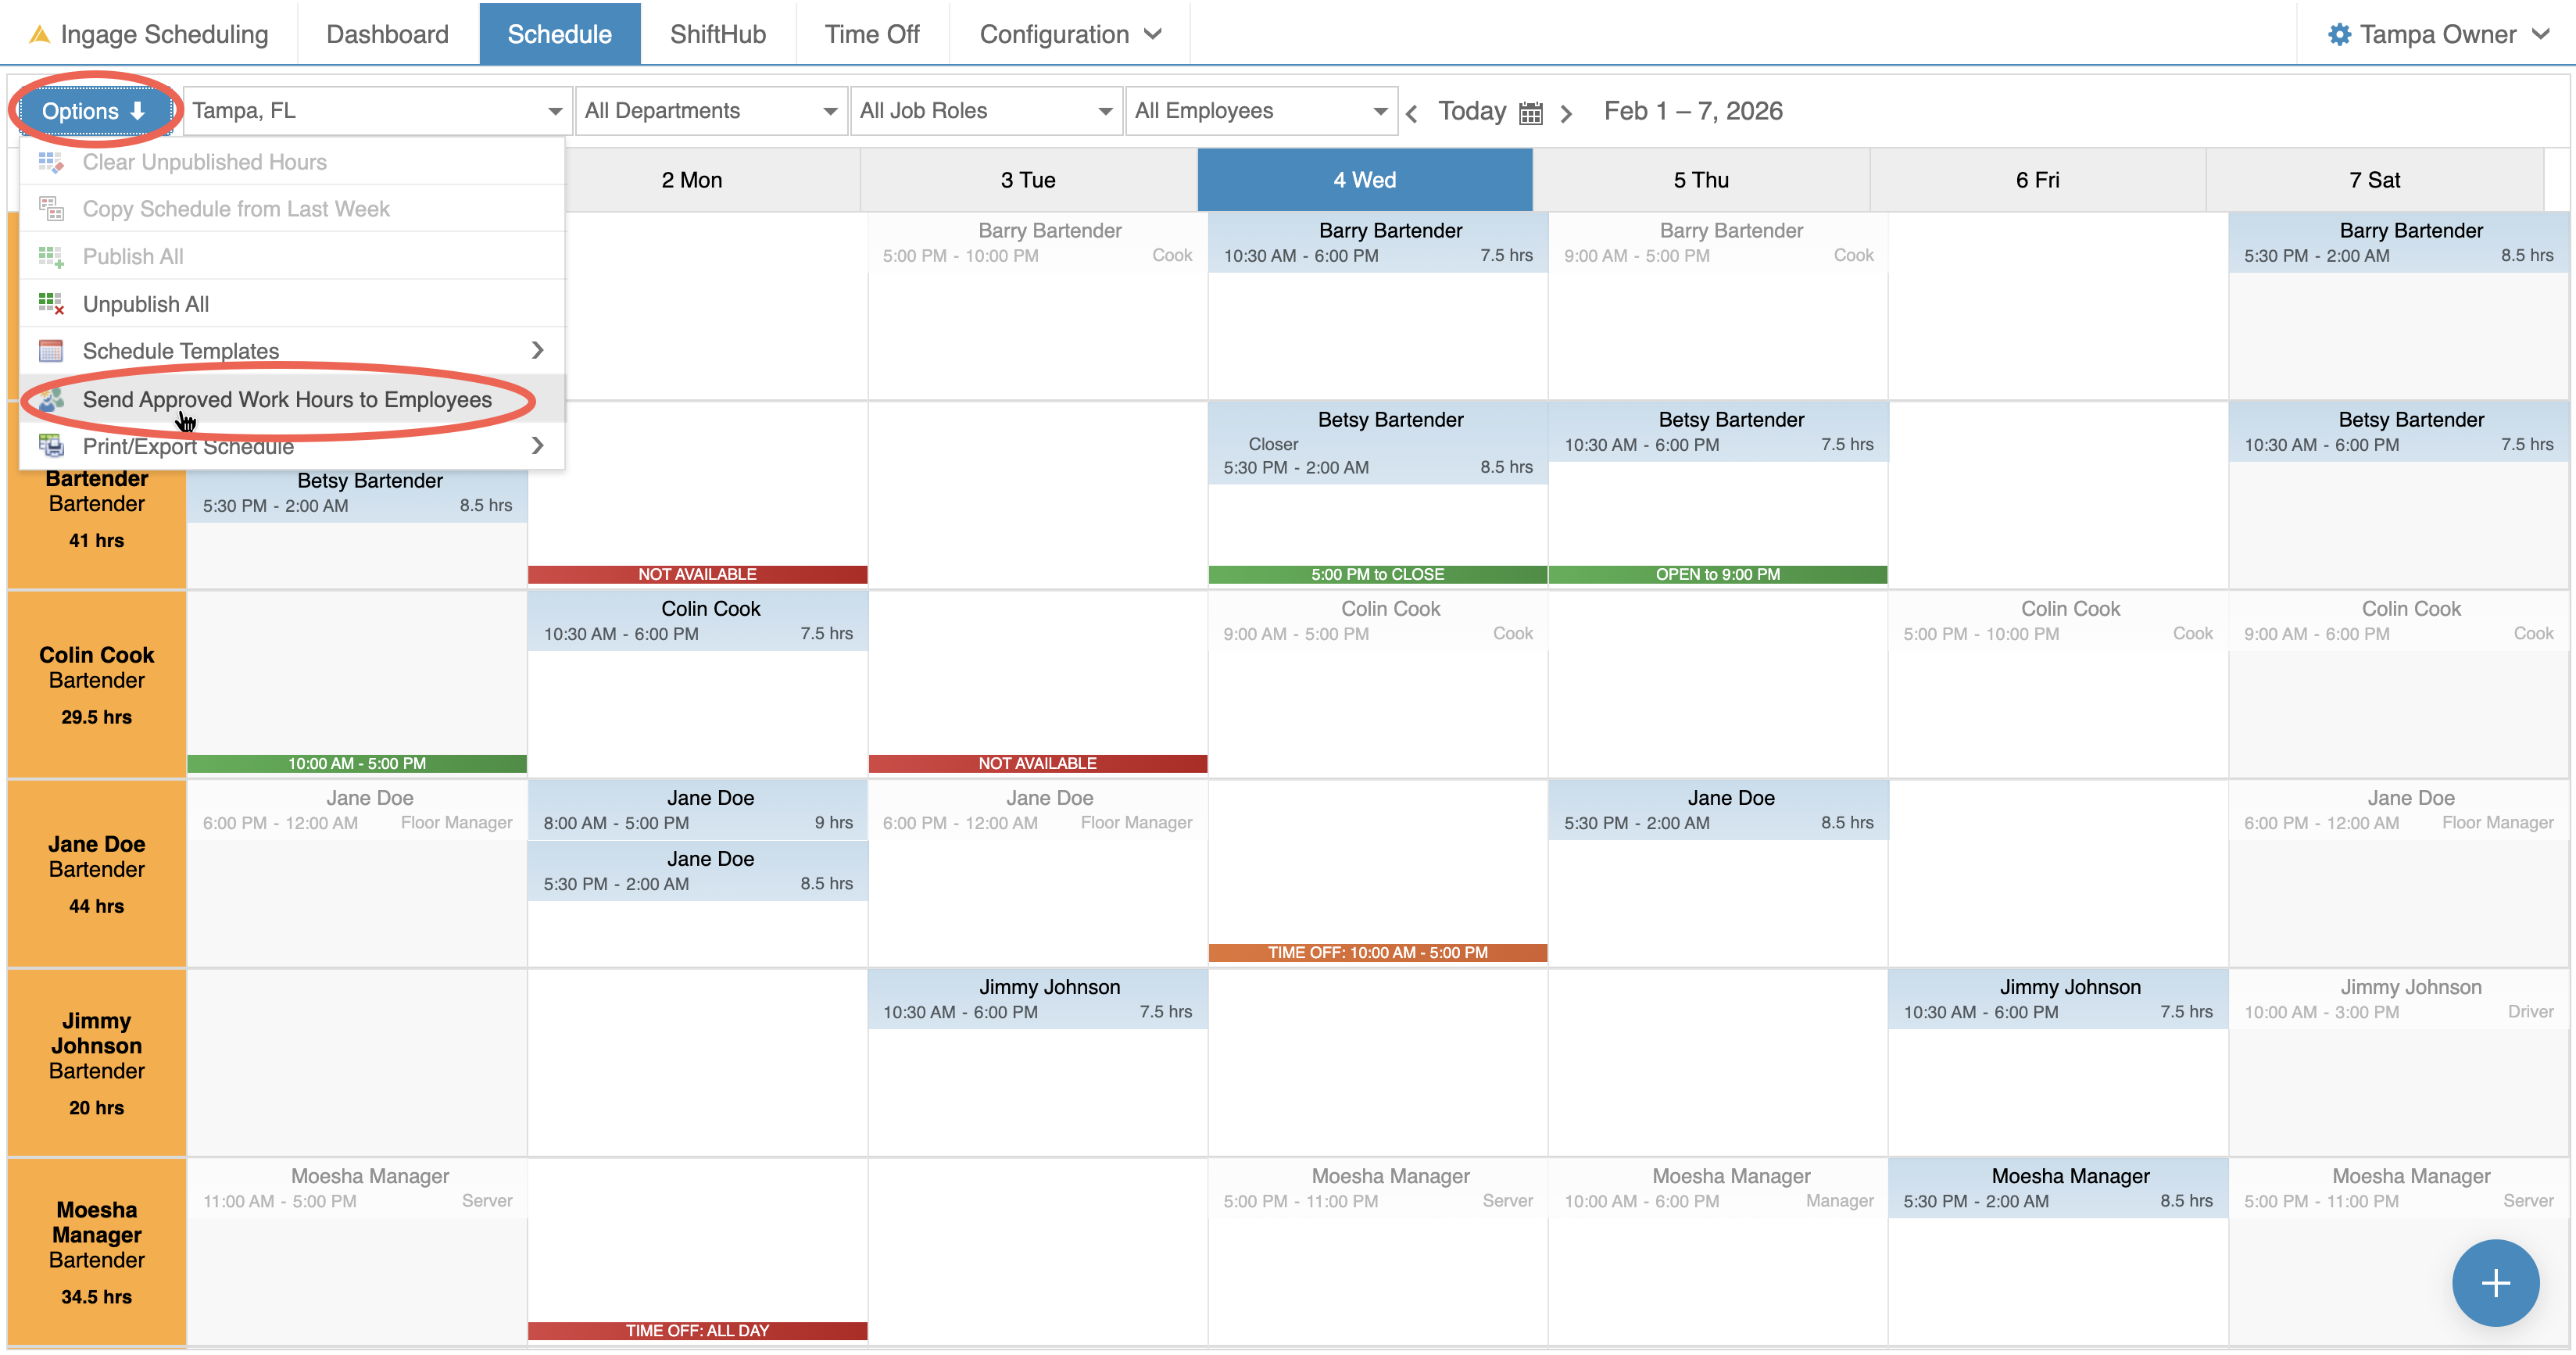Switch to the ShiftHub tab
Viewport: 2576px width, 1355px height.
pyautogui.click(x=717, y=34)
